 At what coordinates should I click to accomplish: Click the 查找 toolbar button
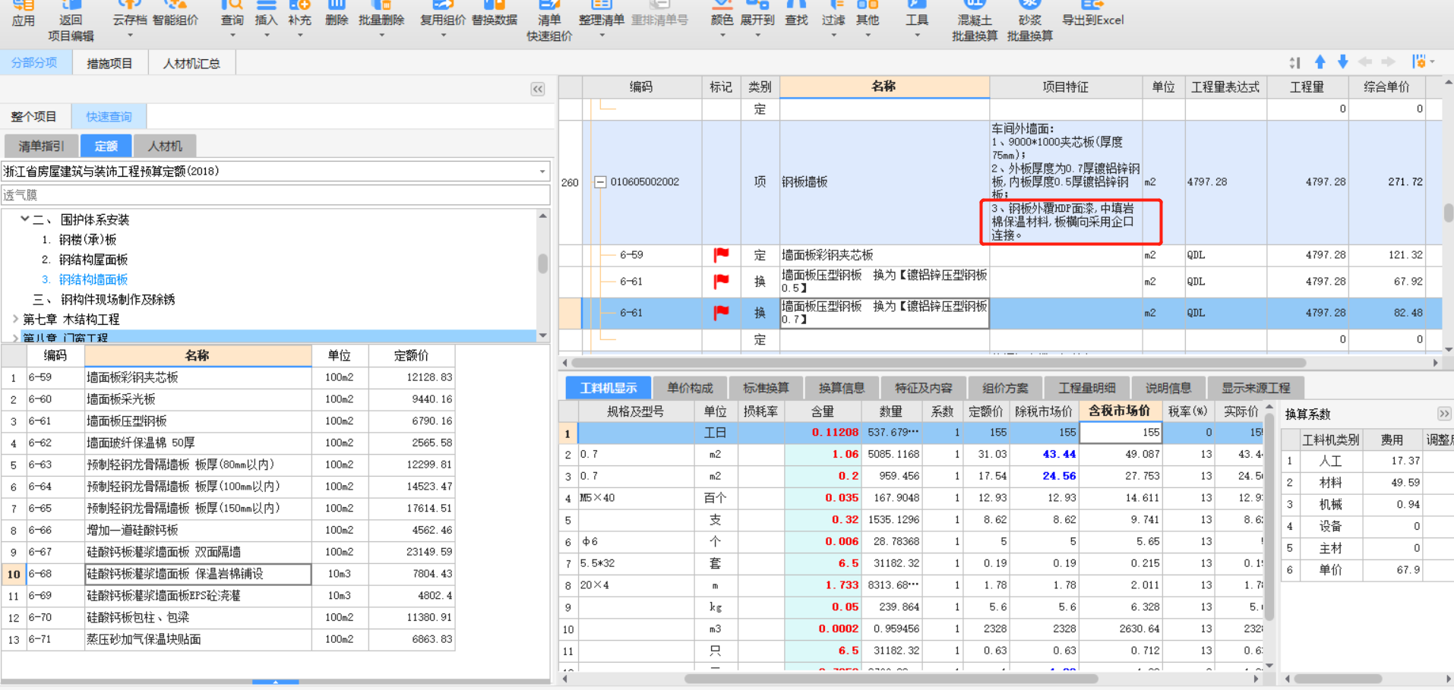(796, 14)
